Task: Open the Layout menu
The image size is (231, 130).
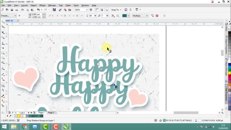Action: point(24,5)
